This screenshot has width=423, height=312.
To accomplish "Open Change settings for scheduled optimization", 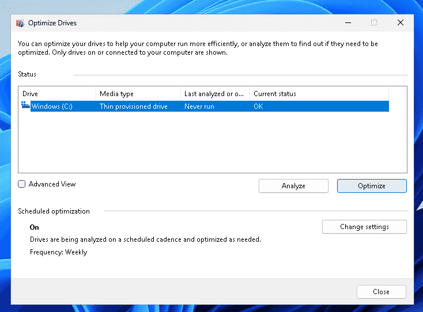I will click(x=364, y=227).
